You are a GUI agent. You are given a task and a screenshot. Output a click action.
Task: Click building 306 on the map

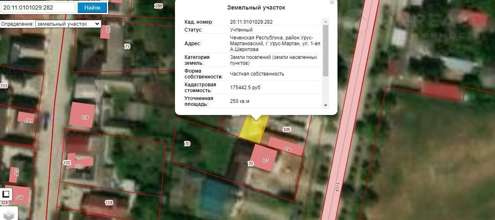tap(285, 147)
